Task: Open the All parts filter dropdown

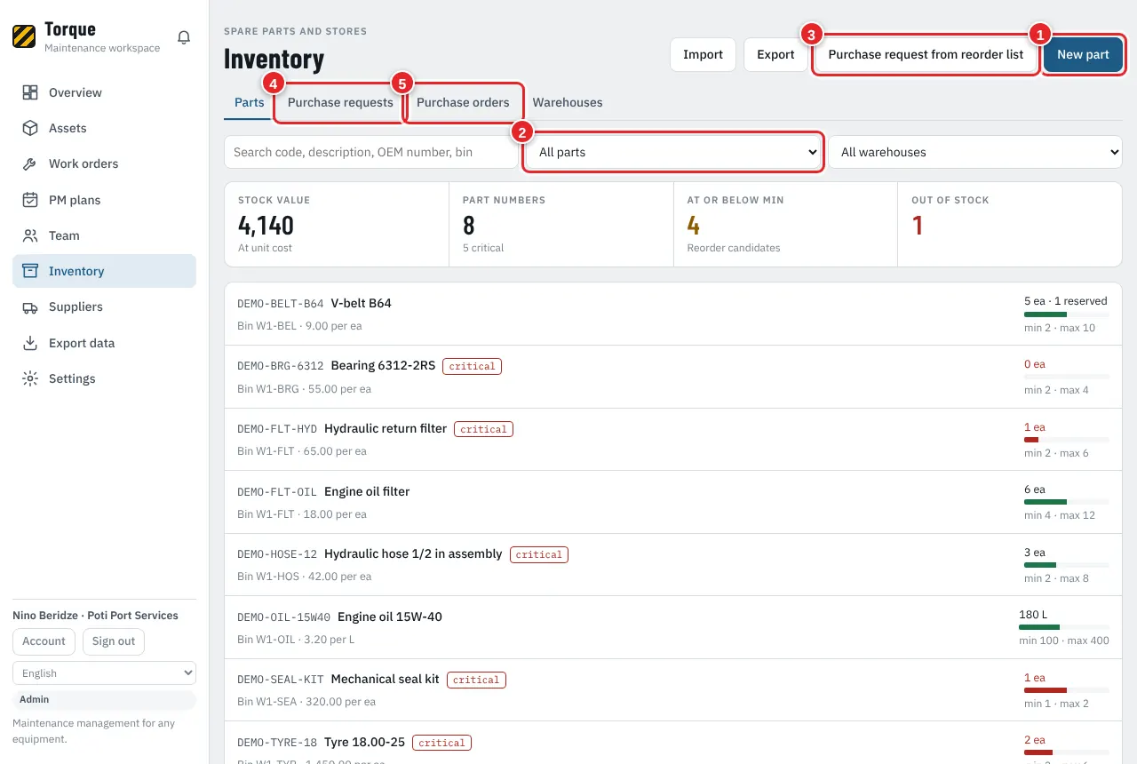Action: tap(673, 152)
